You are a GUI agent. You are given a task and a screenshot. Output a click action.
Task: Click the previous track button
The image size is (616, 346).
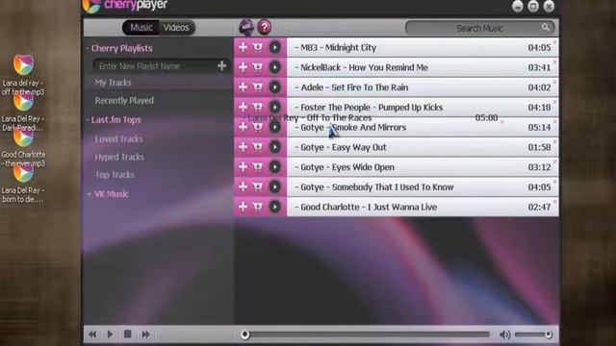(x=92, y=334)
